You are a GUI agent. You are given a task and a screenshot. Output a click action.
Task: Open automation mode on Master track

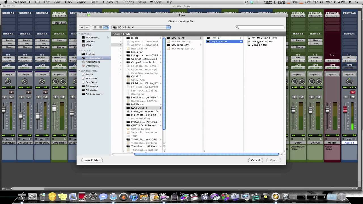click(x=332, y=68)
